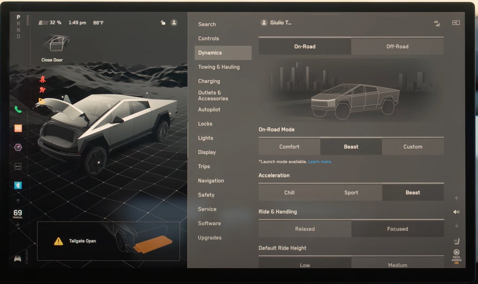478x284 pixels.
Task: Open the Charging settings section
Action: pos(209,81)
